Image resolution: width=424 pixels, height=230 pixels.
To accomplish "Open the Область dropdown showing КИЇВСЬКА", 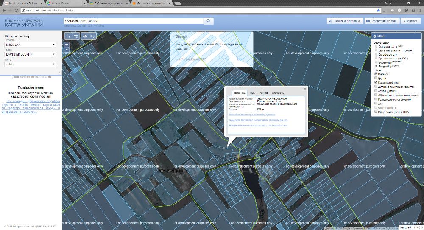I will click(x=30, y=45).
